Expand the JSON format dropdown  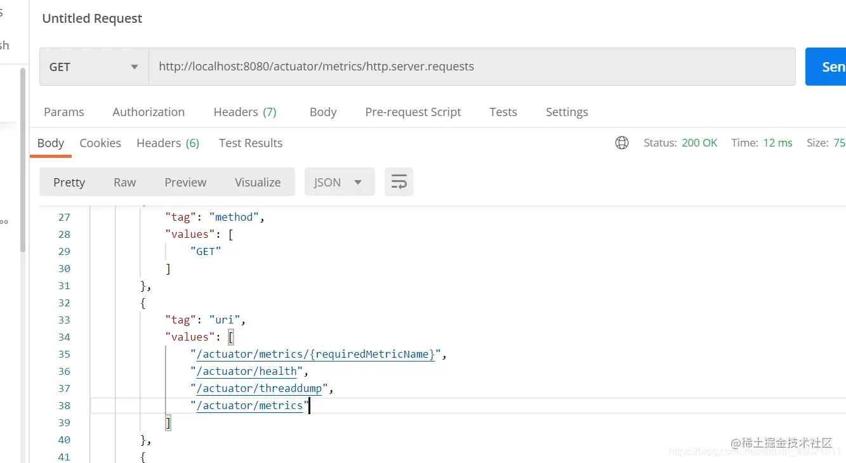pos(340,182)
